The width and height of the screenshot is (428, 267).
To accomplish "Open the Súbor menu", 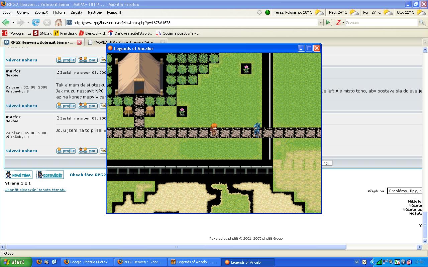I will [x=7, y=12].
